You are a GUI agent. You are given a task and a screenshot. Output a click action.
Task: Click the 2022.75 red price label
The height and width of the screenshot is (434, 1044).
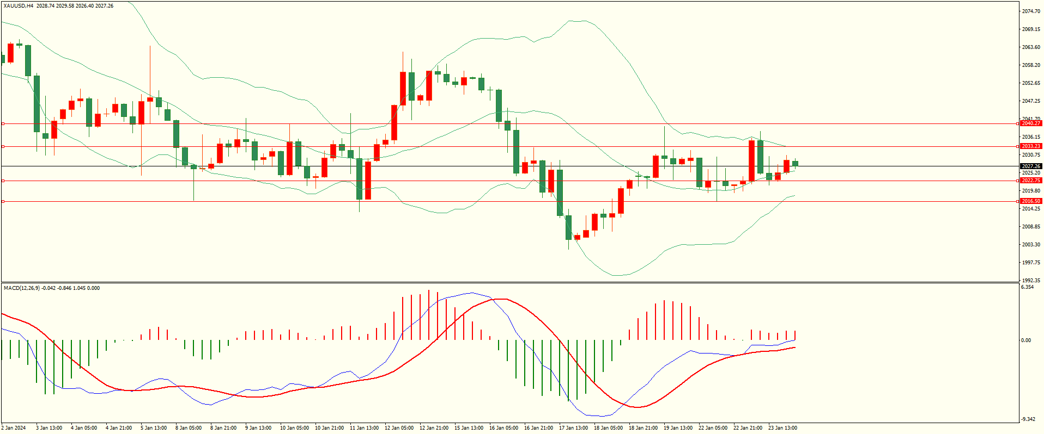click(1030, 181)
